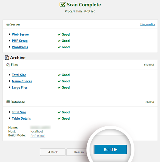Click the green checkmark beside Large Files
Viewport: 160px width, 162px height.
click(x=59, y=88)
